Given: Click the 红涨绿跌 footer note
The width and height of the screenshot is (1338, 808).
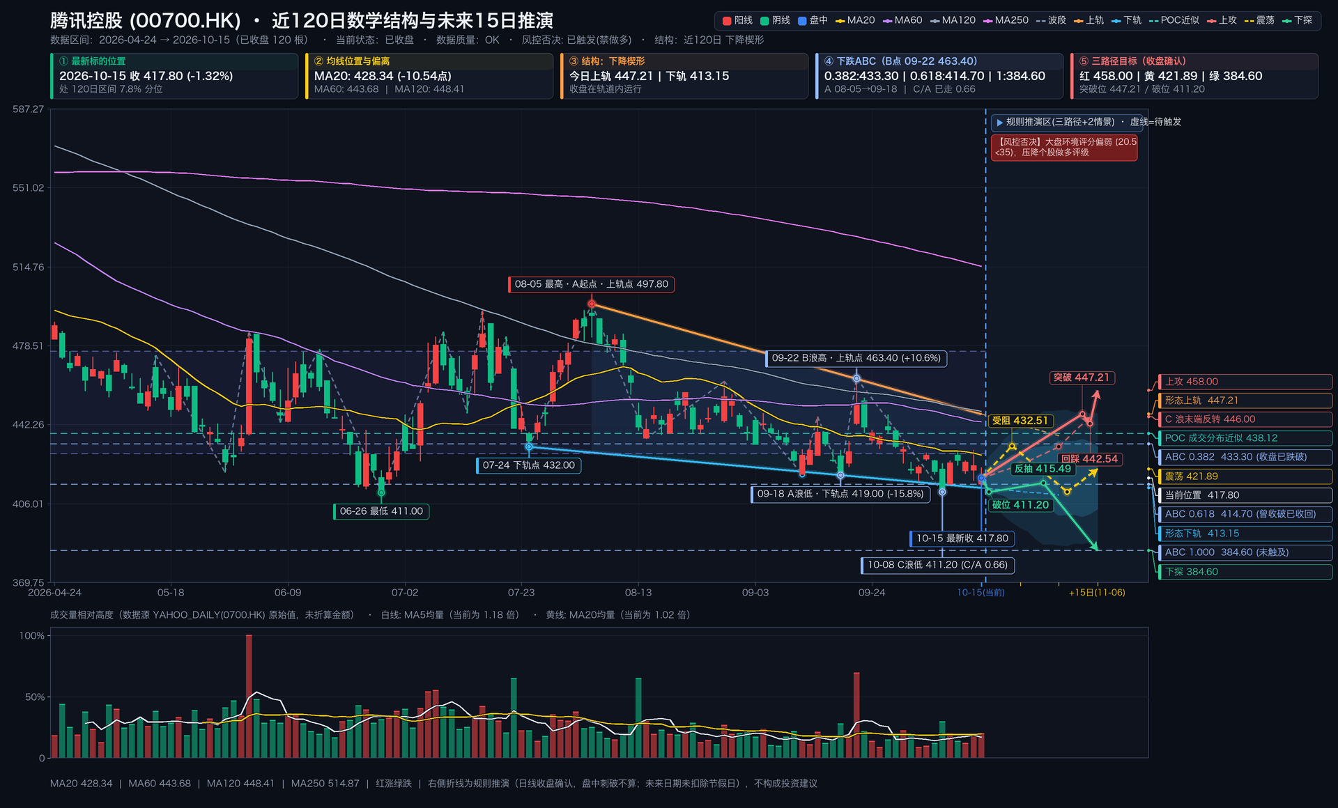Looking at the screenshot, I should [394, 784].
